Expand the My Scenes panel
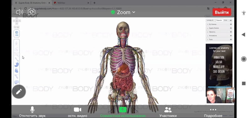 (x=219, y=24)
